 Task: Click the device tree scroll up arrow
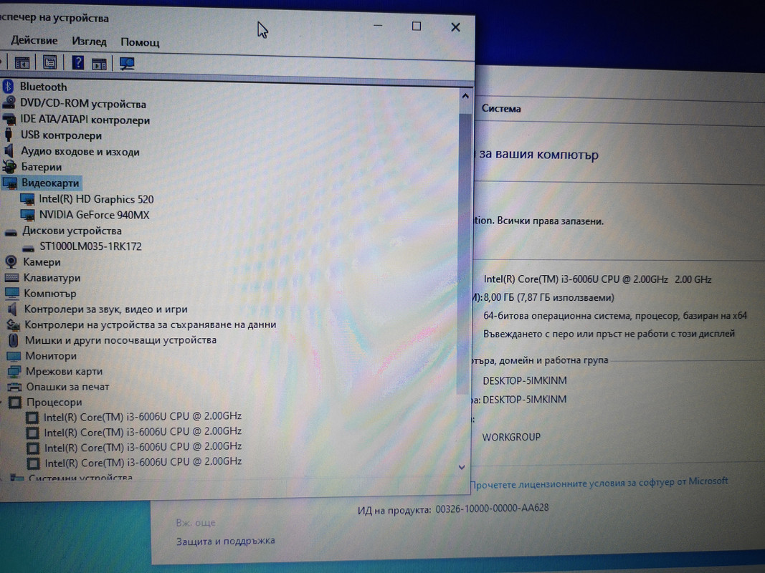tap(465, 97)
